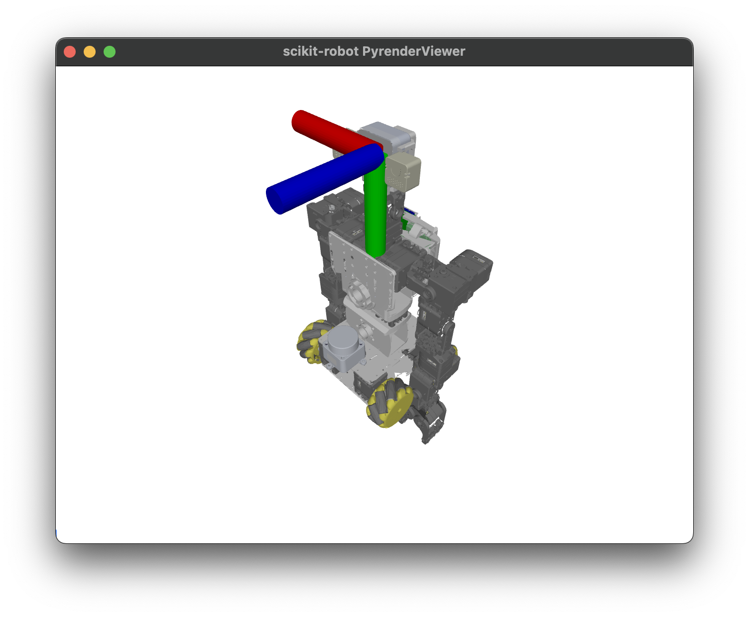The height and width of the screenshot is (617, 749).
Task: Maximize the viewer with the green button
Action: [110, 52]
